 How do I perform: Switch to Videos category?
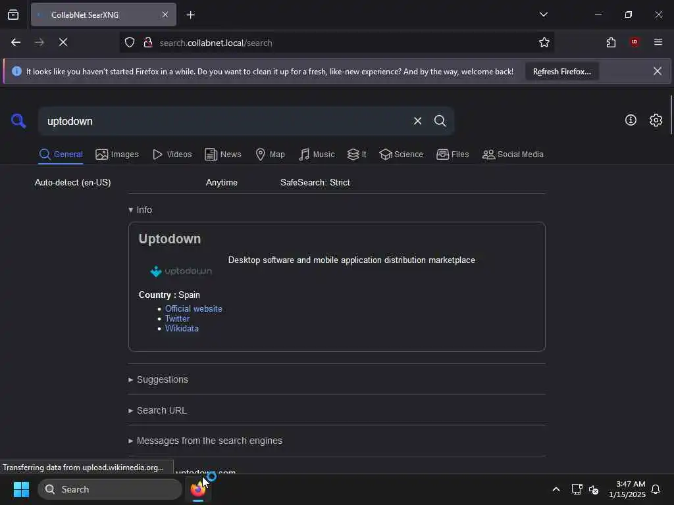point(172,155)
